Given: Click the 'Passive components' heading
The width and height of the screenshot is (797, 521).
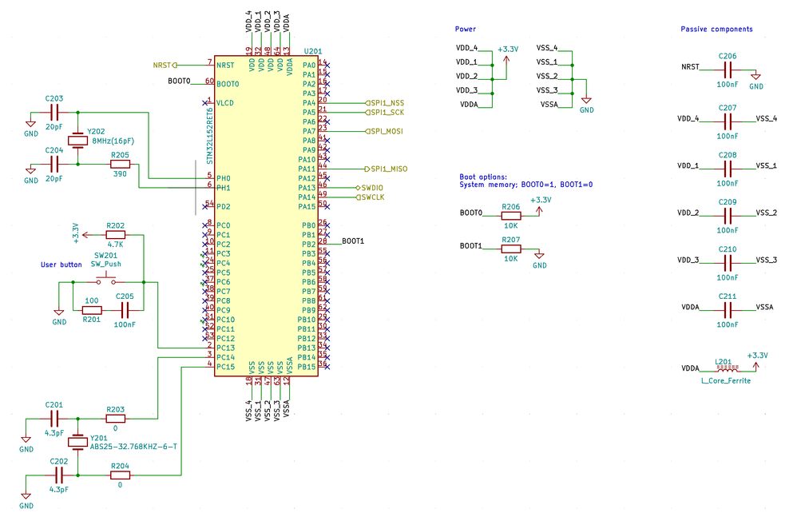Looking at the screenshot, I should pos(716,29).
